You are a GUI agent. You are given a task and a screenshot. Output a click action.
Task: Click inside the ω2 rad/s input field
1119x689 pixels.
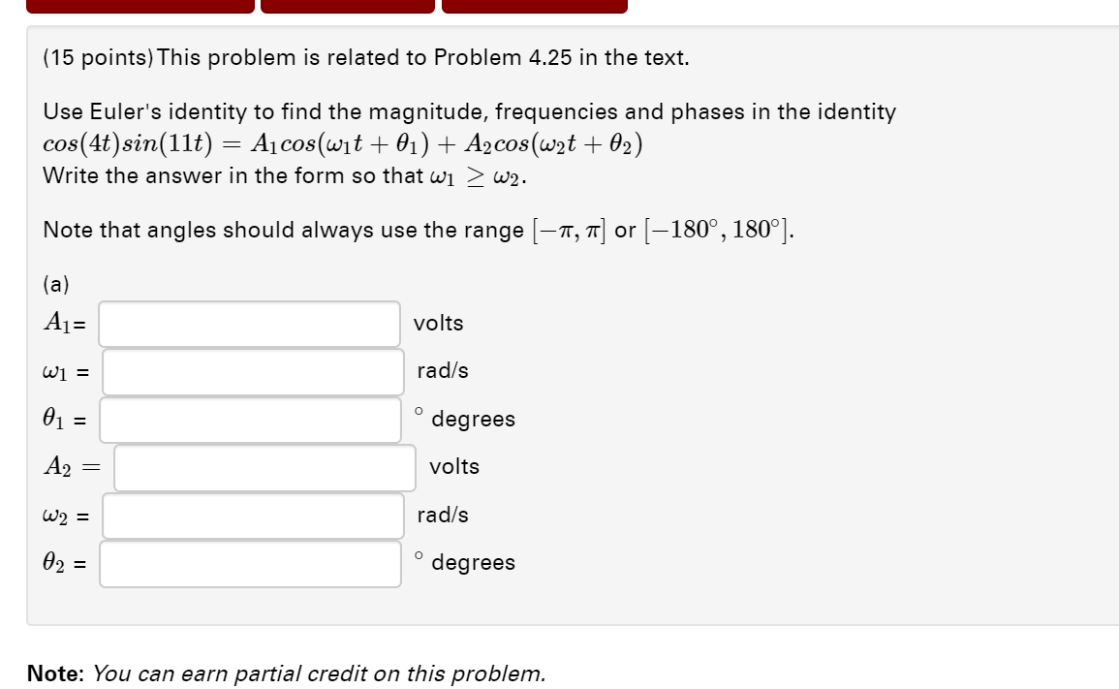pos(250,516)
